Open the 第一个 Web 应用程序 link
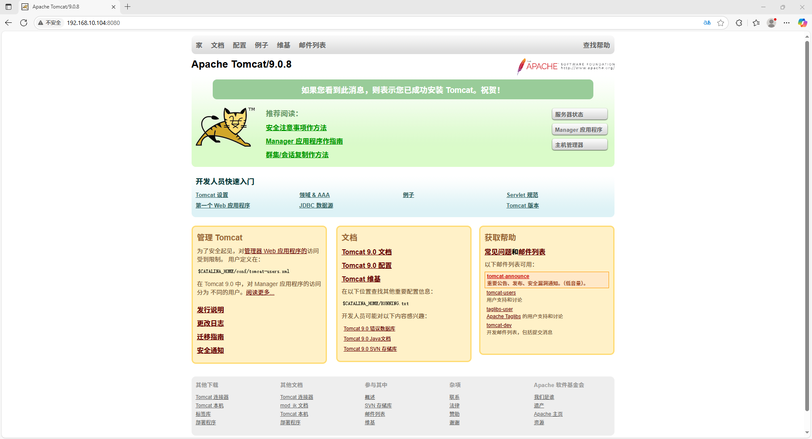Screen dimensions: 812x439 (x=222, y=205)
